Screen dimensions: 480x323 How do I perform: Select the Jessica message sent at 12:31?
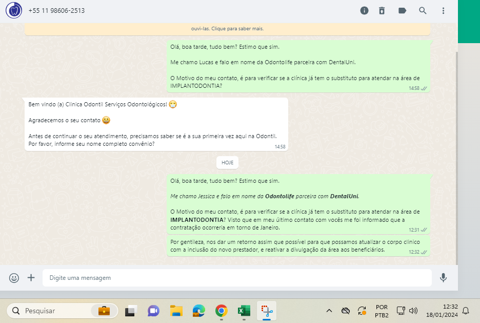point(298,204)
